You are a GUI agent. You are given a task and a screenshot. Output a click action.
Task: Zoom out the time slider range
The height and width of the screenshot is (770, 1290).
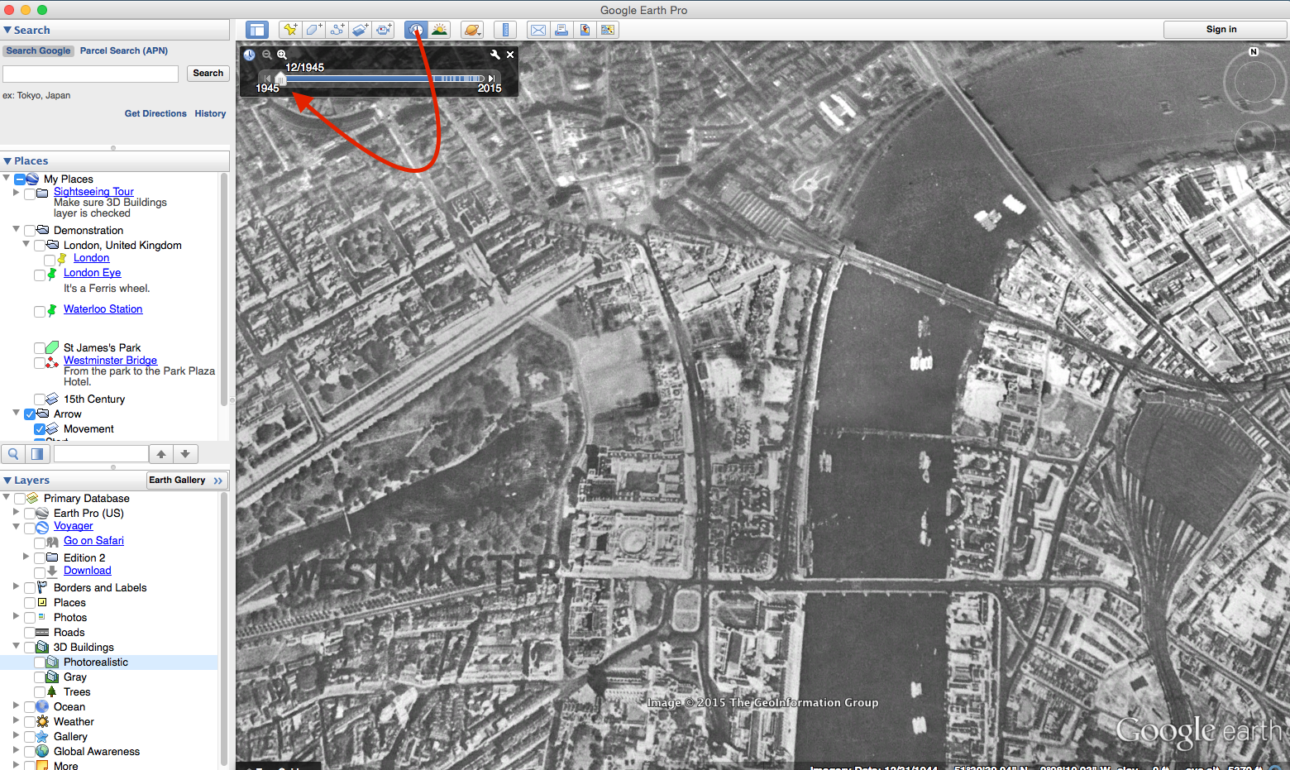[x=267, y=55]
